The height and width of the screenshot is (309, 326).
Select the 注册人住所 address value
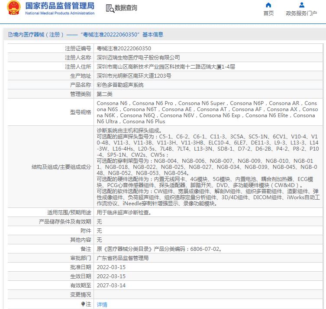pos(166,67)
